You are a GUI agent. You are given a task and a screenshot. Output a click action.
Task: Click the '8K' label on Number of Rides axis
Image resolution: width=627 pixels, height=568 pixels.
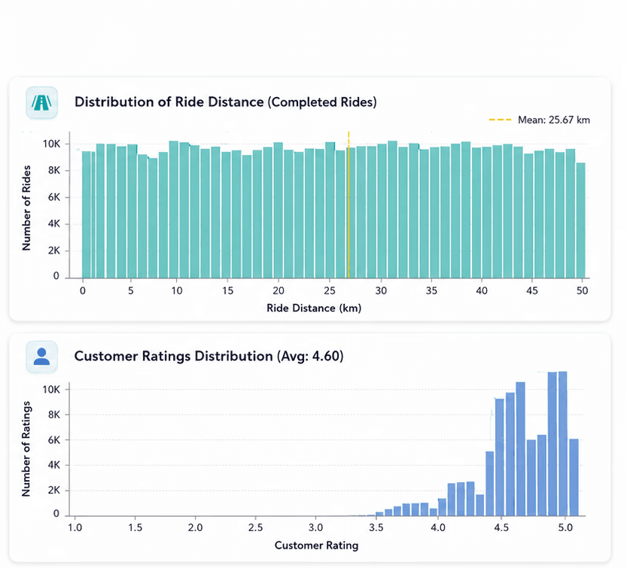click(53, 171)
